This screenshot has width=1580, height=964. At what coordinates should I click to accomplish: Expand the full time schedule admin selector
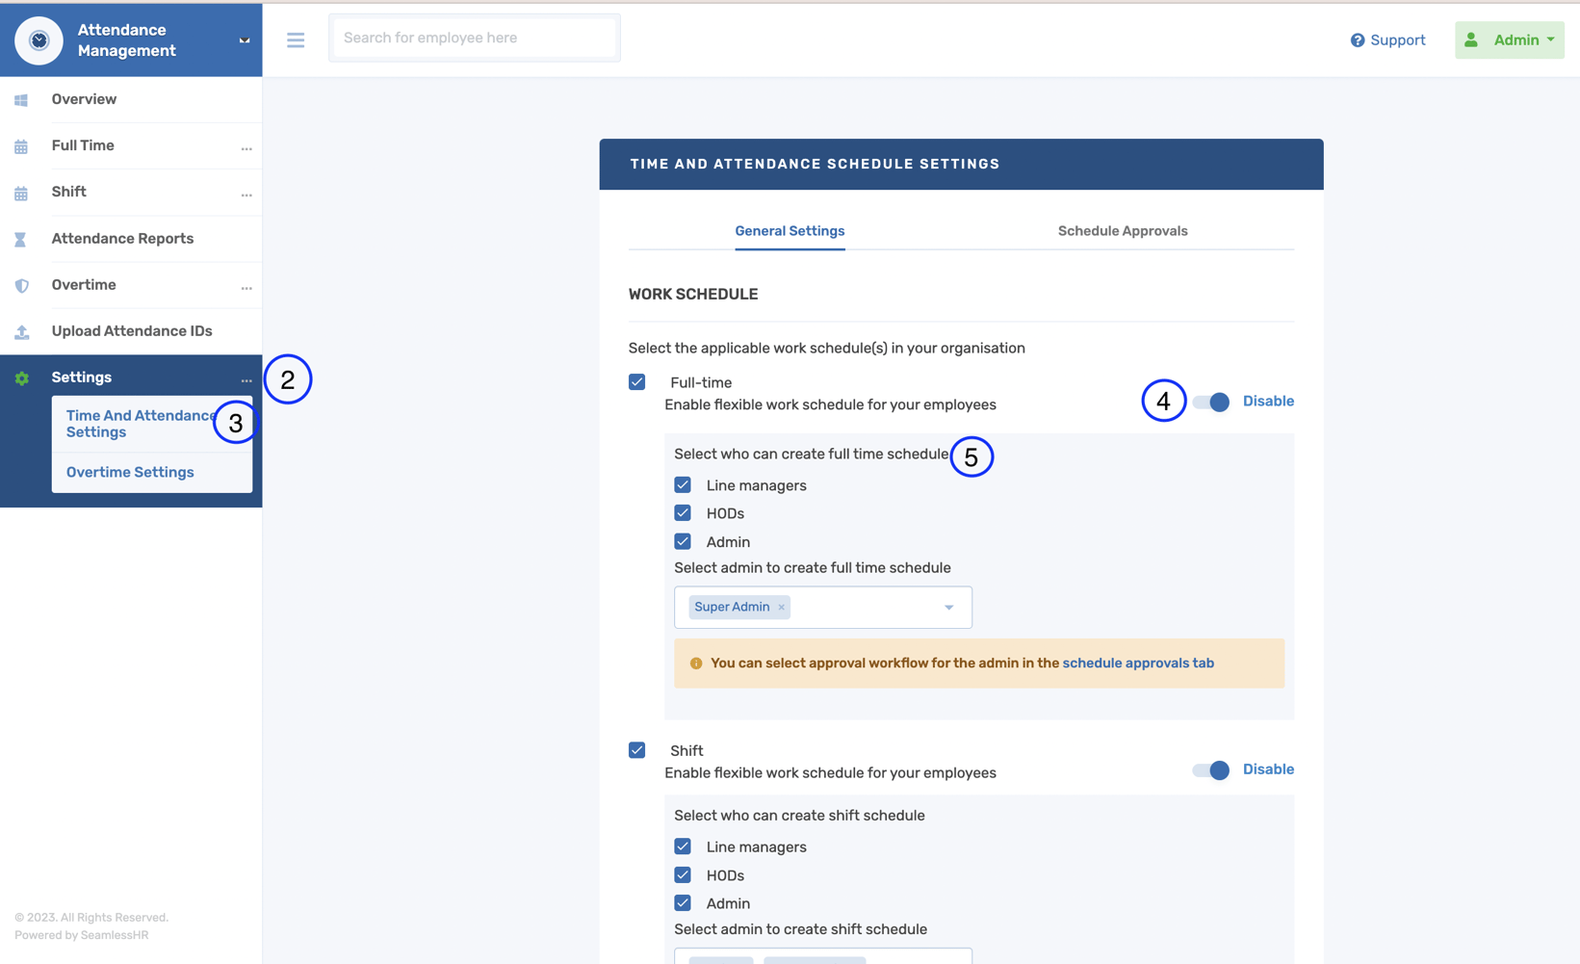coord(948,607)
